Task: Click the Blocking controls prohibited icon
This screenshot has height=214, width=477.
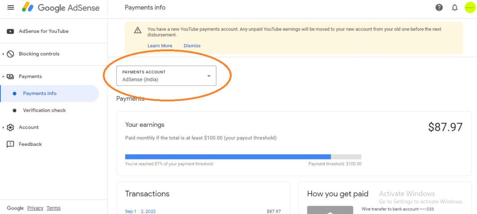Action: pyautogui.click(x=10, y=54)
